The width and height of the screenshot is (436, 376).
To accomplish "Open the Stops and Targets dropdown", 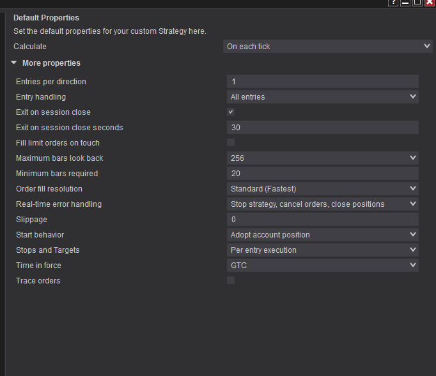I will tap(323, 250).
